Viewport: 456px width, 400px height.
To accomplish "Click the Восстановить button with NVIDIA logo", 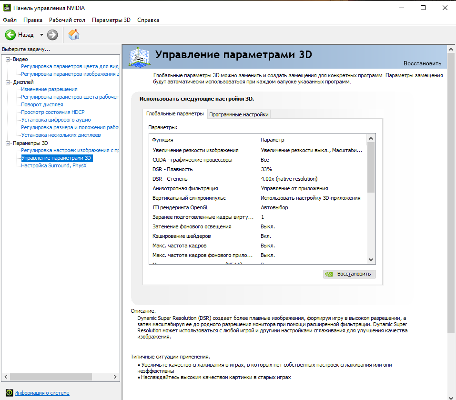I will click(x=349, y=274).
